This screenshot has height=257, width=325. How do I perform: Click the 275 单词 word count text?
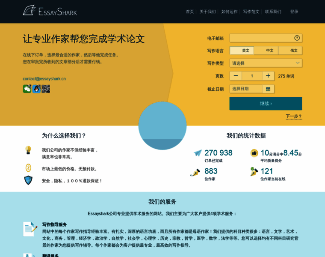click(286, 76)
